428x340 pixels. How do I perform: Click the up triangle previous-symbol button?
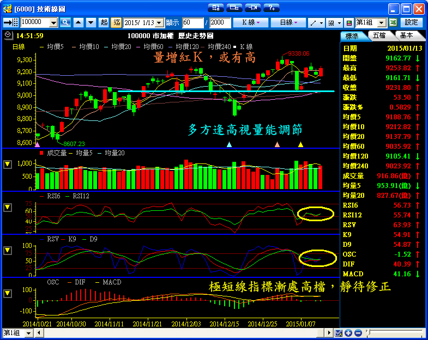click(78, 22)
